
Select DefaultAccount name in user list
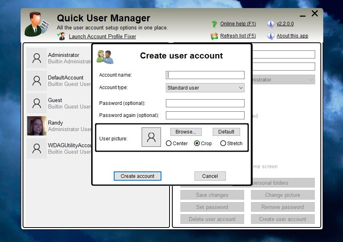click(66, 77)
